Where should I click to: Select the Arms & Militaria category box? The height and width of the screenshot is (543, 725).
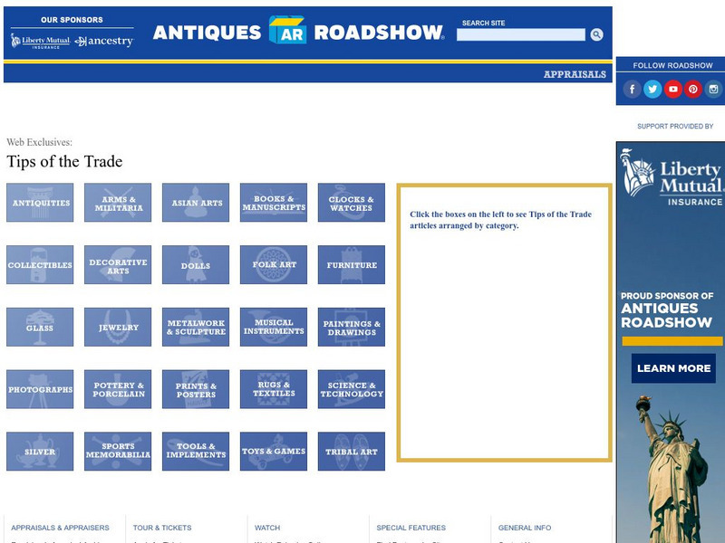coord(118,202)
